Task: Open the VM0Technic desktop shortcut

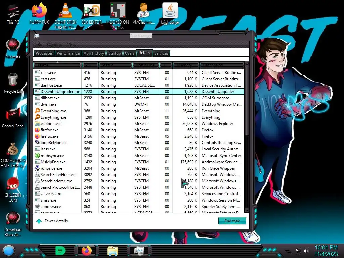Action: coord(144,13)
